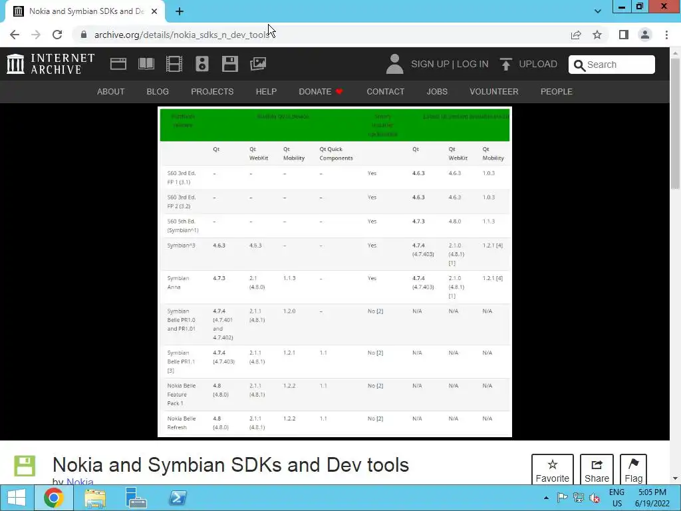Click the Share button
Image resolution: width=681 pixels, height=511 pixels.
(x=597, y=470)
